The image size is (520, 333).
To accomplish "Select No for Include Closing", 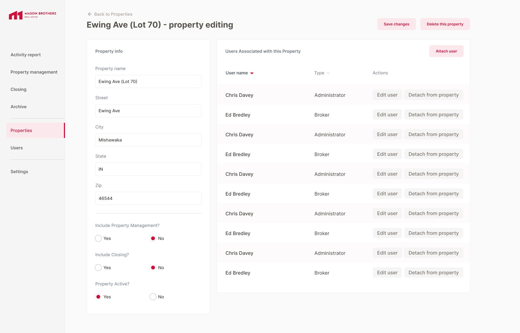I will [153, 268].
